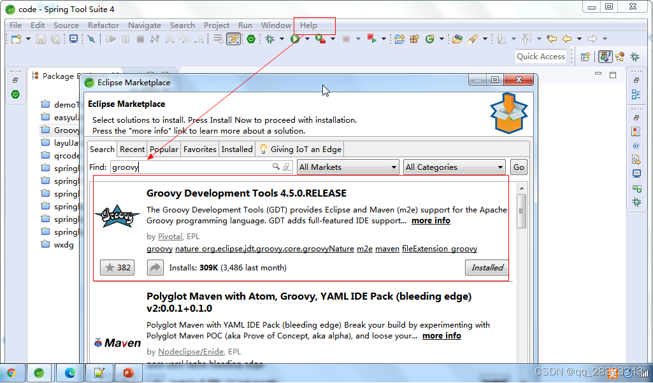Open the New wizard dropdown arrow

[x=28, y=39]
